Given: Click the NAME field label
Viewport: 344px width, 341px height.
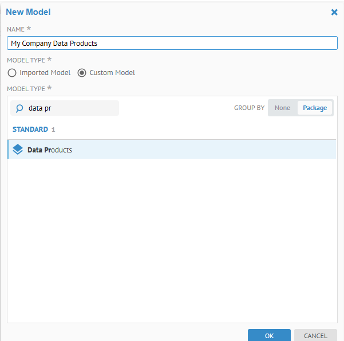Looking at the screenshot, I should (15, 29).
